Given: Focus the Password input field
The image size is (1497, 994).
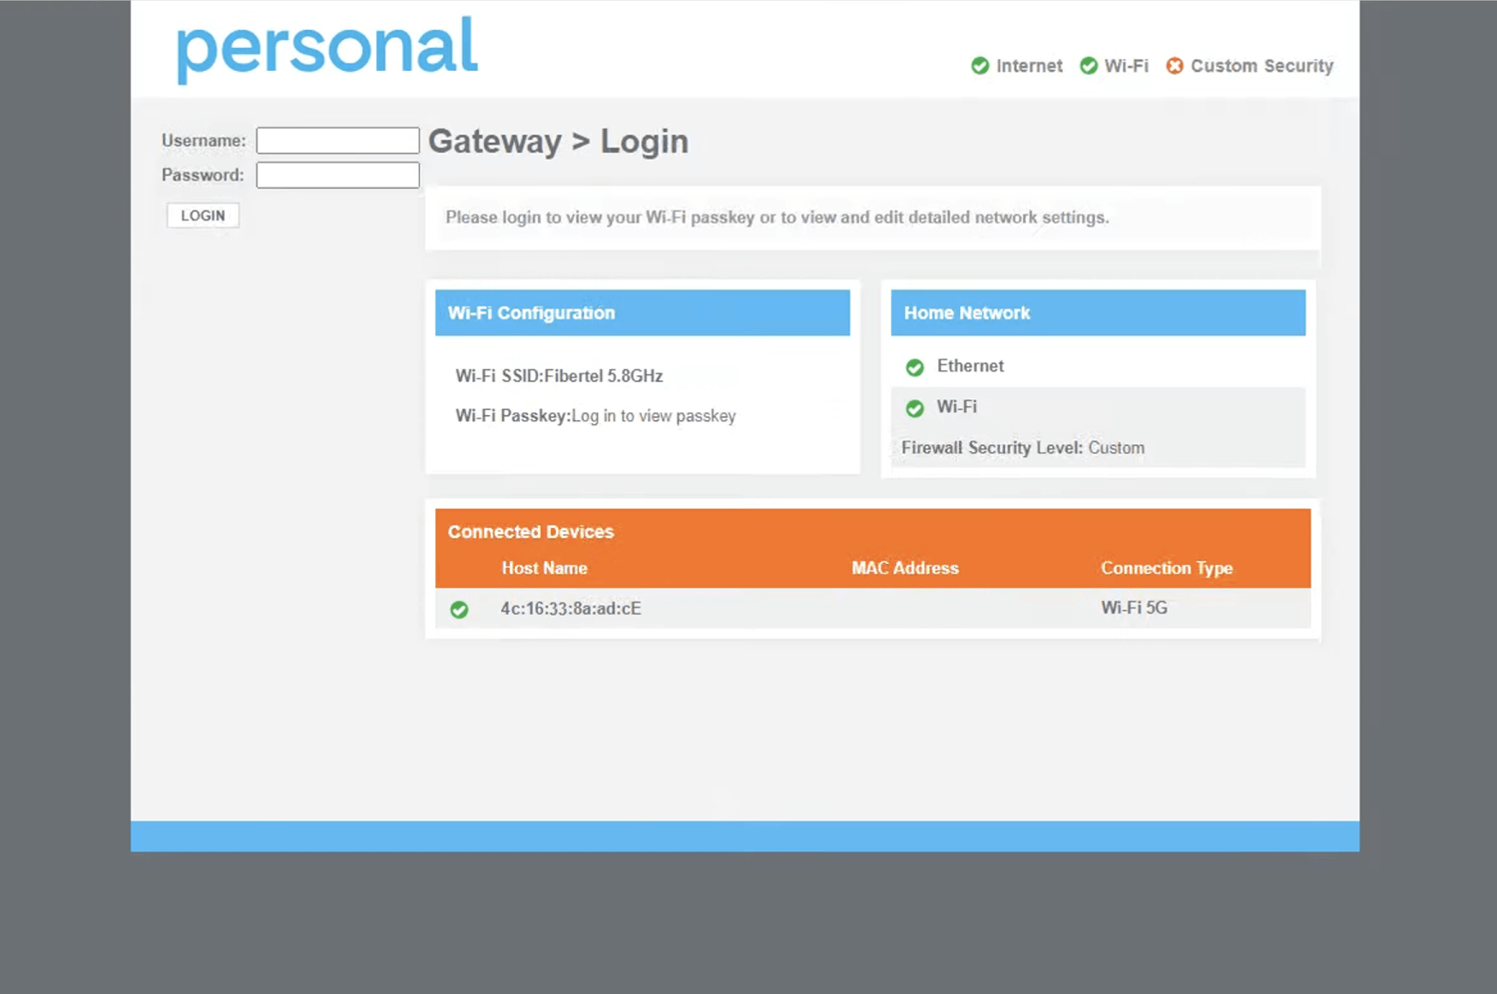Looking at the screenshot, I should coord(337,176).
